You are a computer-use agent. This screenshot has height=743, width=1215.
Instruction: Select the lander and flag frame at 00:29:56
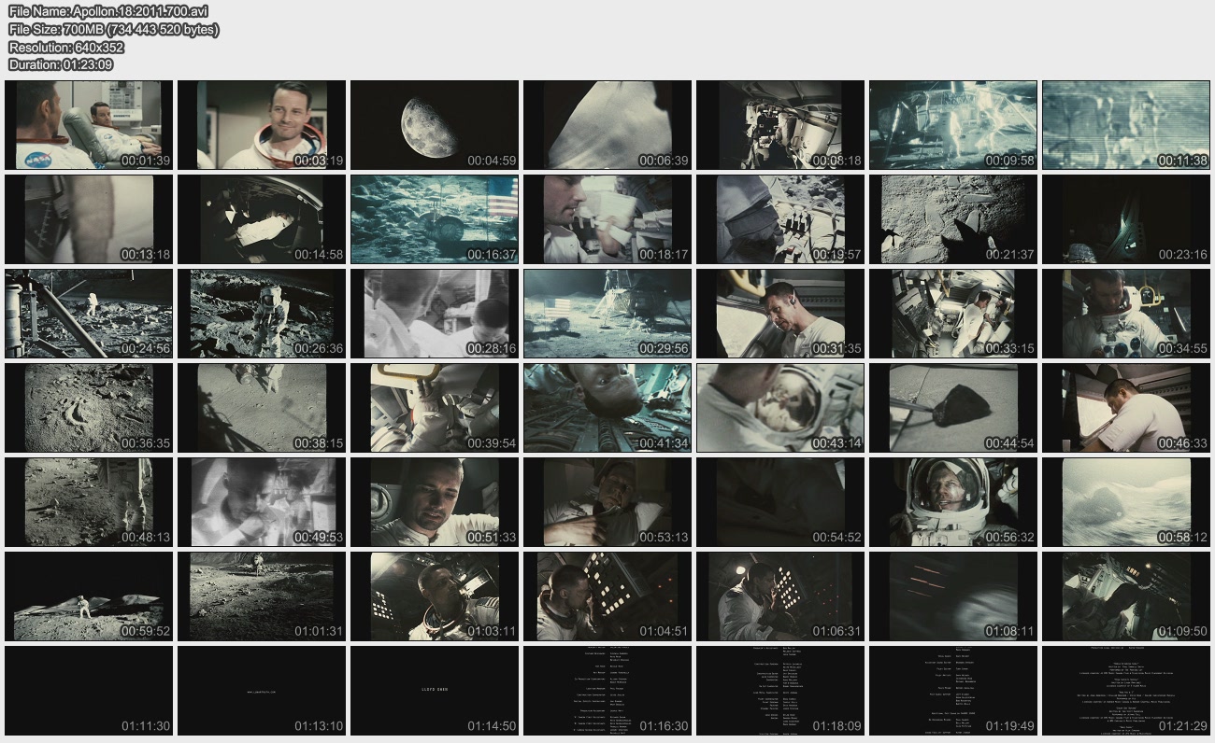click(607, 314)
